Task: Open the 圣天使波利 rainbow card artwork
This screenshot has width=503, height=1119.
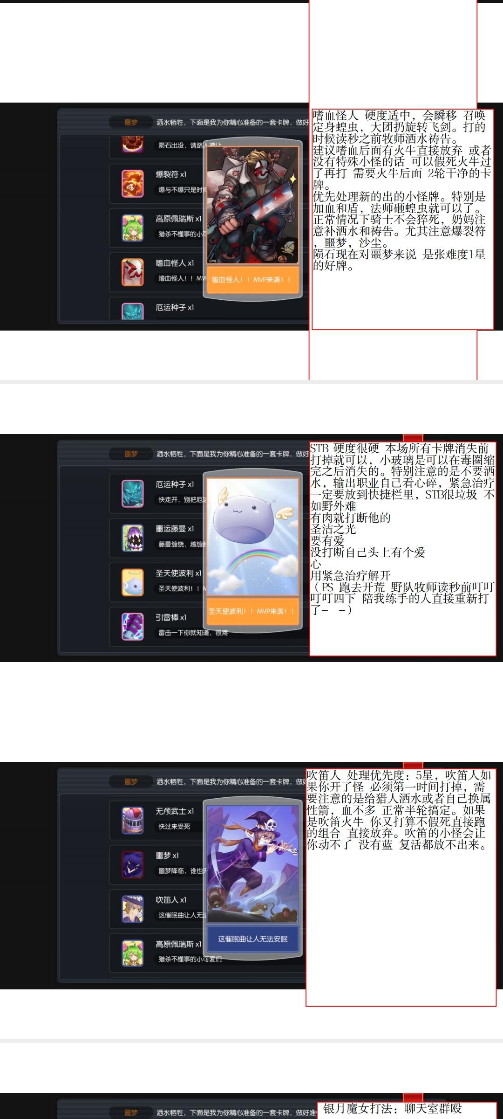Action: [252, 537]
